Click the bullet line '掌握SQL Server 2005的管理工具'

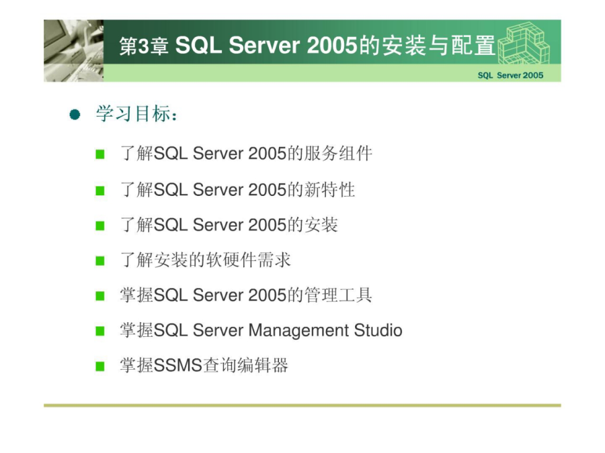coord(246,295)
